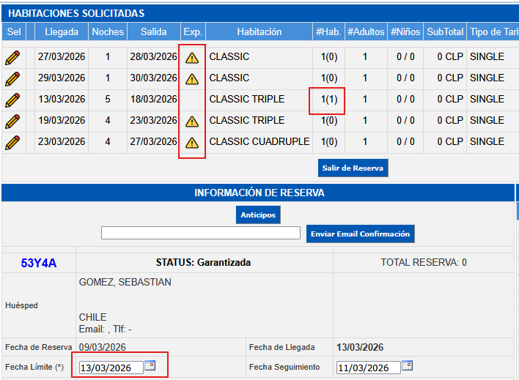
Task: Click pencil edit icon for 27/03/2026 reservation
Action: 12,57
